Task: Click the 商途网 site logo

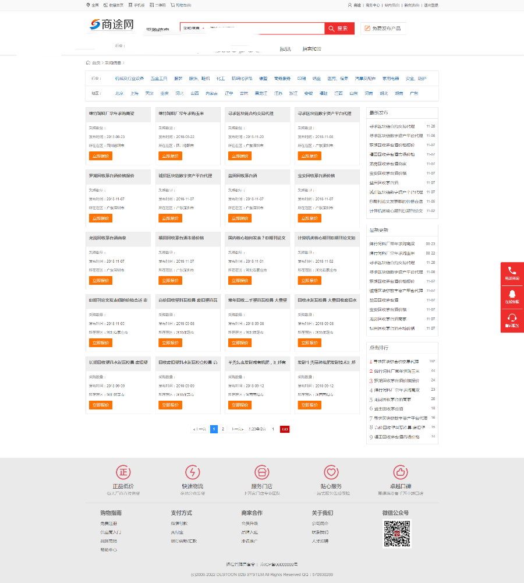Action: (112, 24)
